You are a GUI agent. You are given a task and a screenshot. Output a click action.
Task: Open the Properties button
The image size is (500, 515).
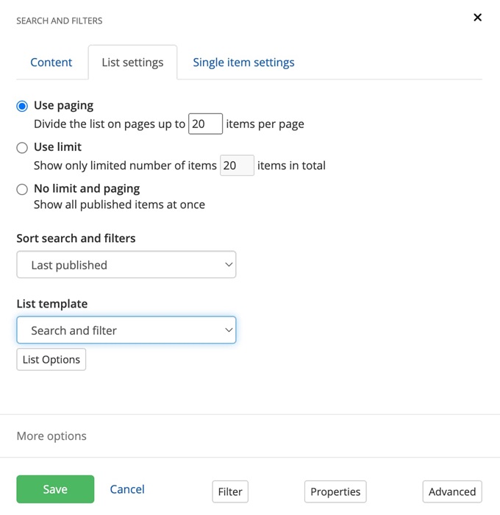point(335,491)
